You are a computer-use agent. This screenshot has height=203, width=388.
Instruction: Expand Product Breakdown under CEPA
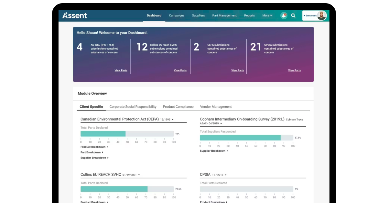[x=94, y=147]
